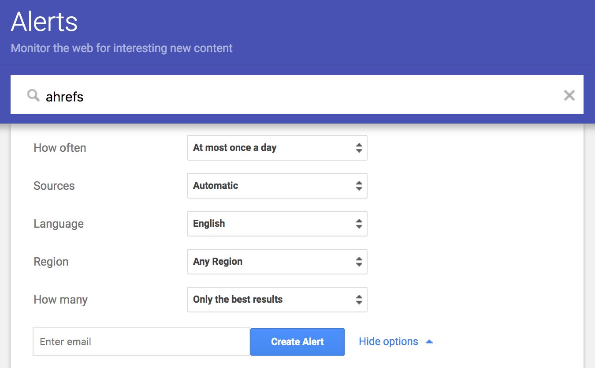The width and height of the screenshot is (595, 368).
Task: Click the stepper arrows next to "English"
Action: (360, 224)
